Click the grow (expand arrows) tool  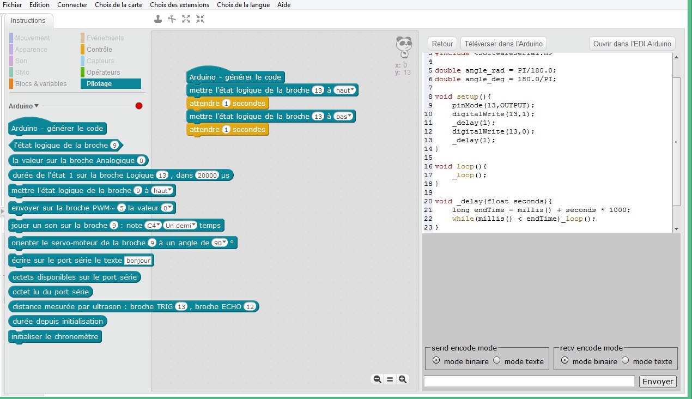coord(186,19)
